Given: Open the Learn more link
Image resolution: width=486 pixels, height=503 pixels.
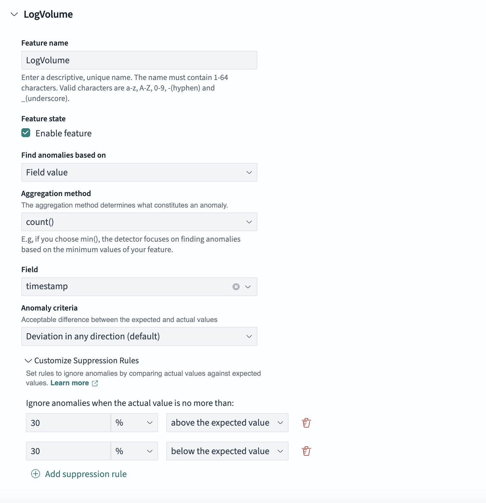Looking at the screenshot, I should pyautogui.click(x=70, y=383).
